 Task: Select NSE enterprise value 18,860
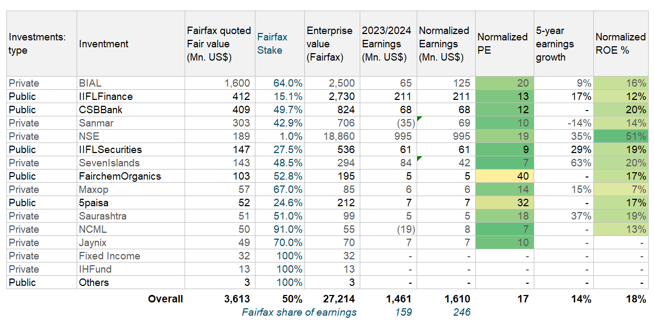pos(332,136)
